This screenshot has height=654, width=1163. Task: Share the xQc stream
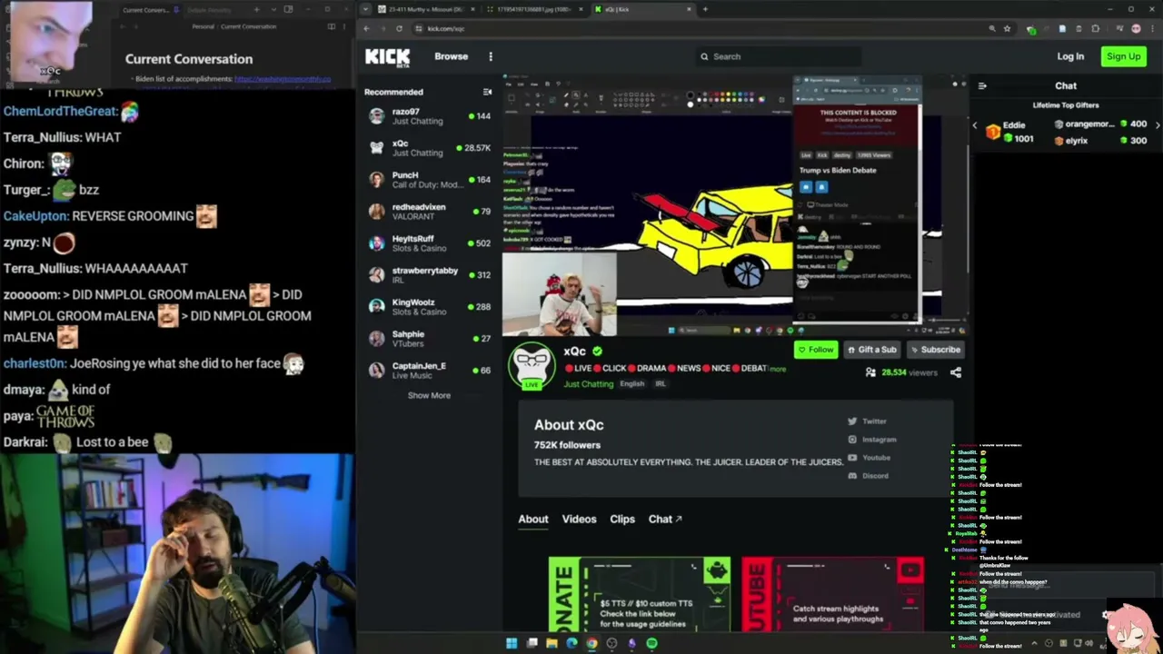pos(955,372)
